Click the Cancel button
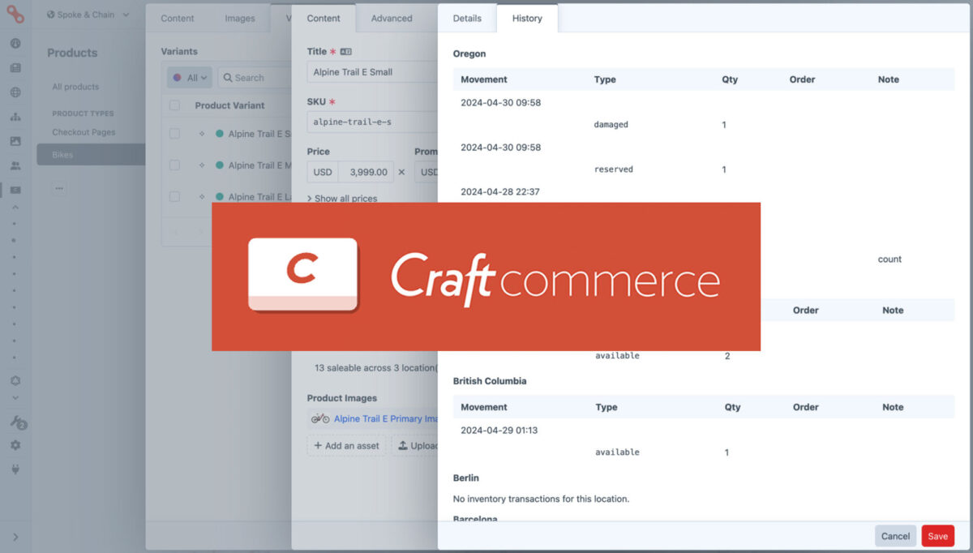 coord(895,536)
